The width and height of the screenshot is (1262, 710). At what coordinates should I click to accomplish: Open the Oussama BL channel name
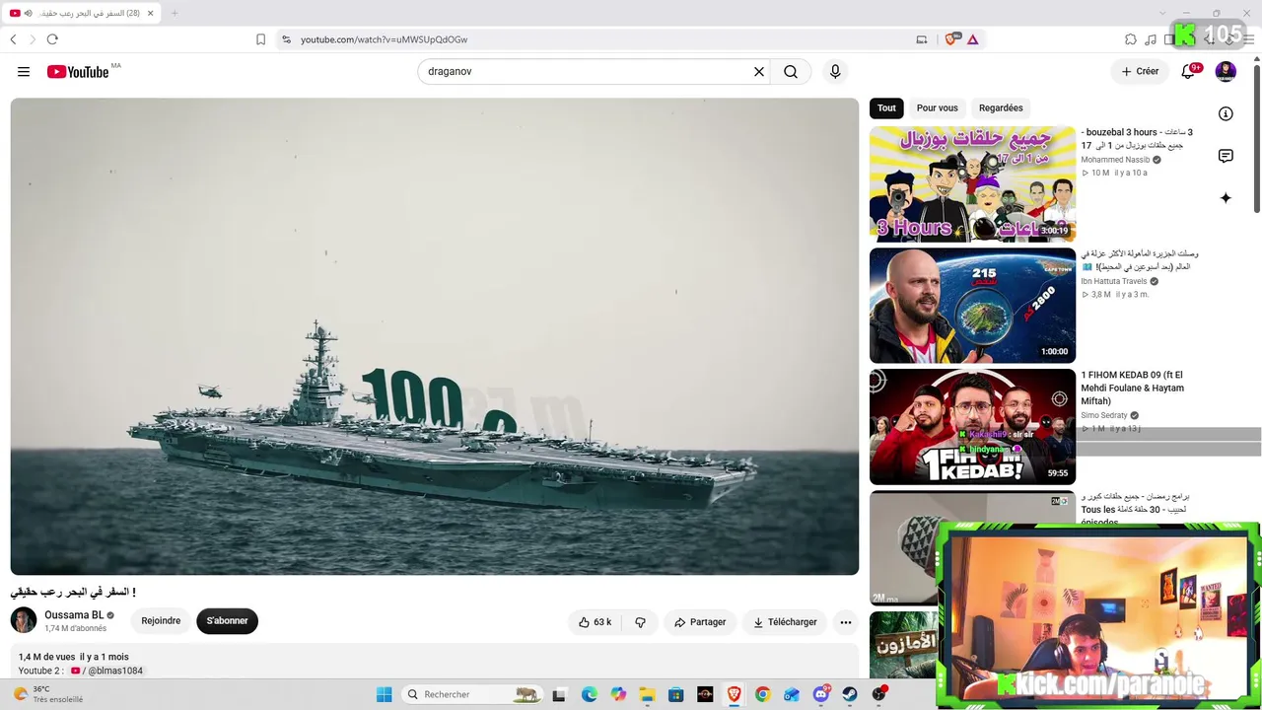pyautogui.click(x=74, y=615)
